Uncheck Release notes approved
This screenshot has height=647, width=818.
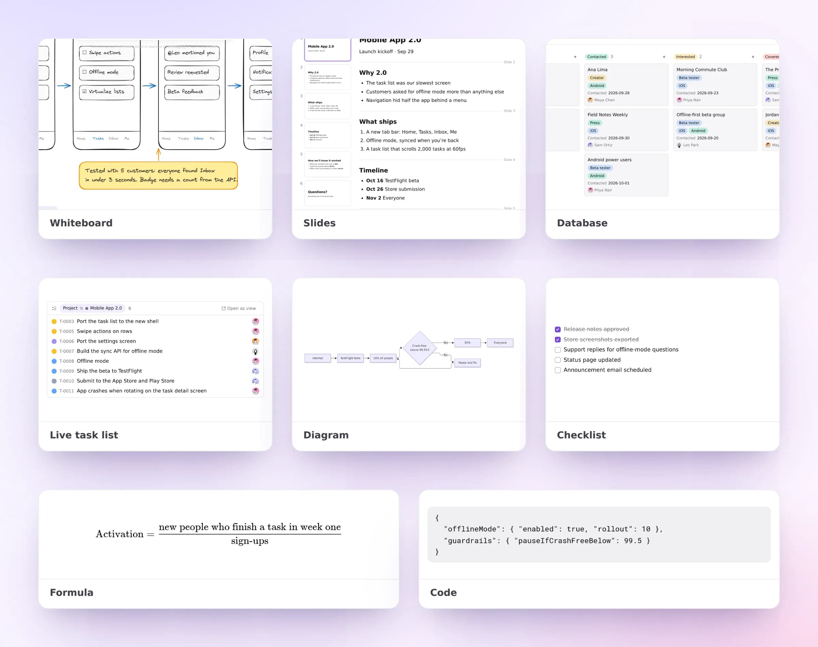click(558, 330)
